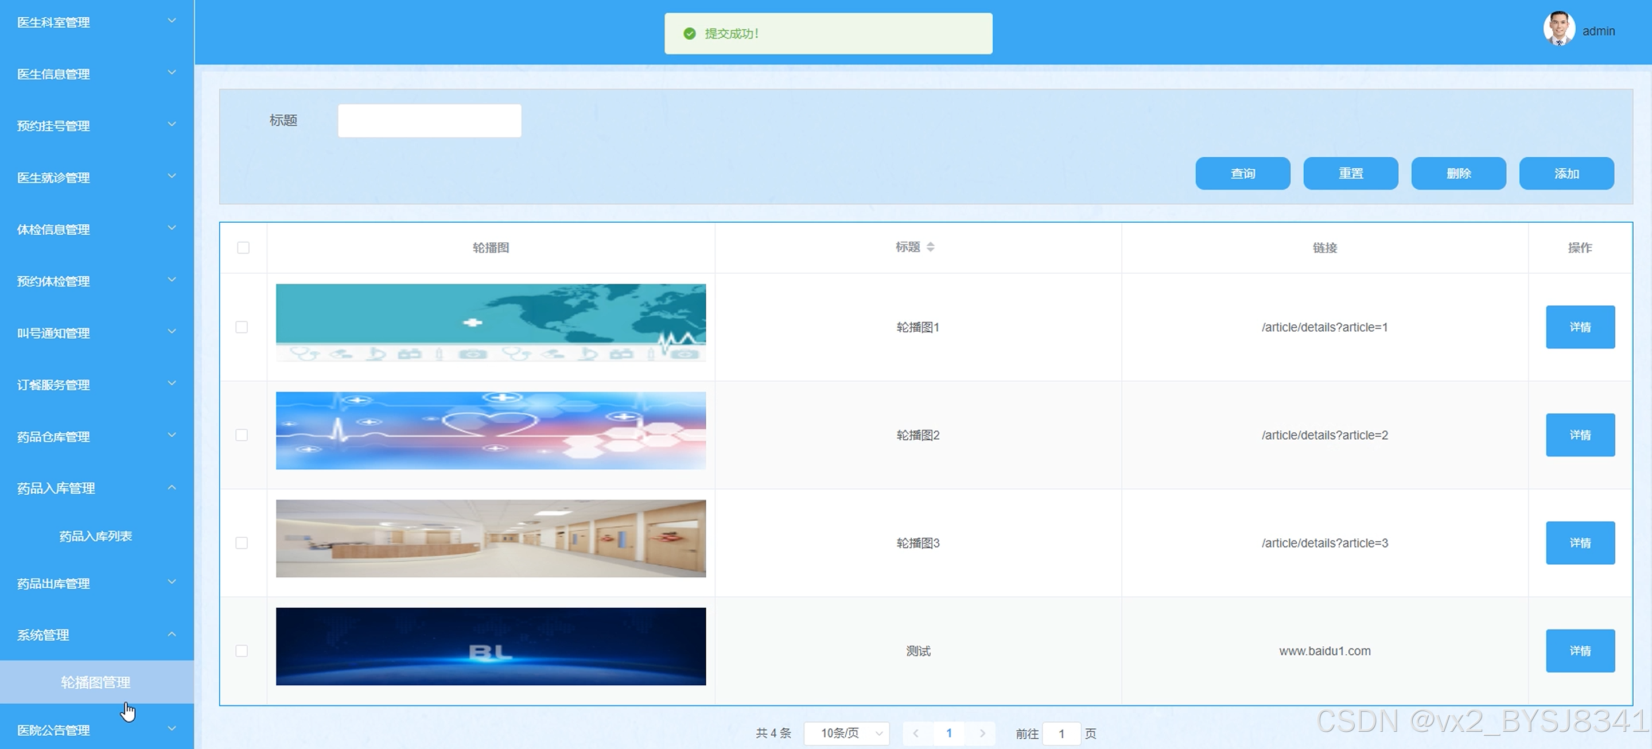Click the 标题 column sort arrows
Image resolution: width=1652 pixels, height=749 pixels.
930,247
